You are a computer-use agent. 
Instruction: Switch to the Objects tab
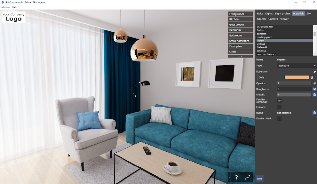(262, 19)
